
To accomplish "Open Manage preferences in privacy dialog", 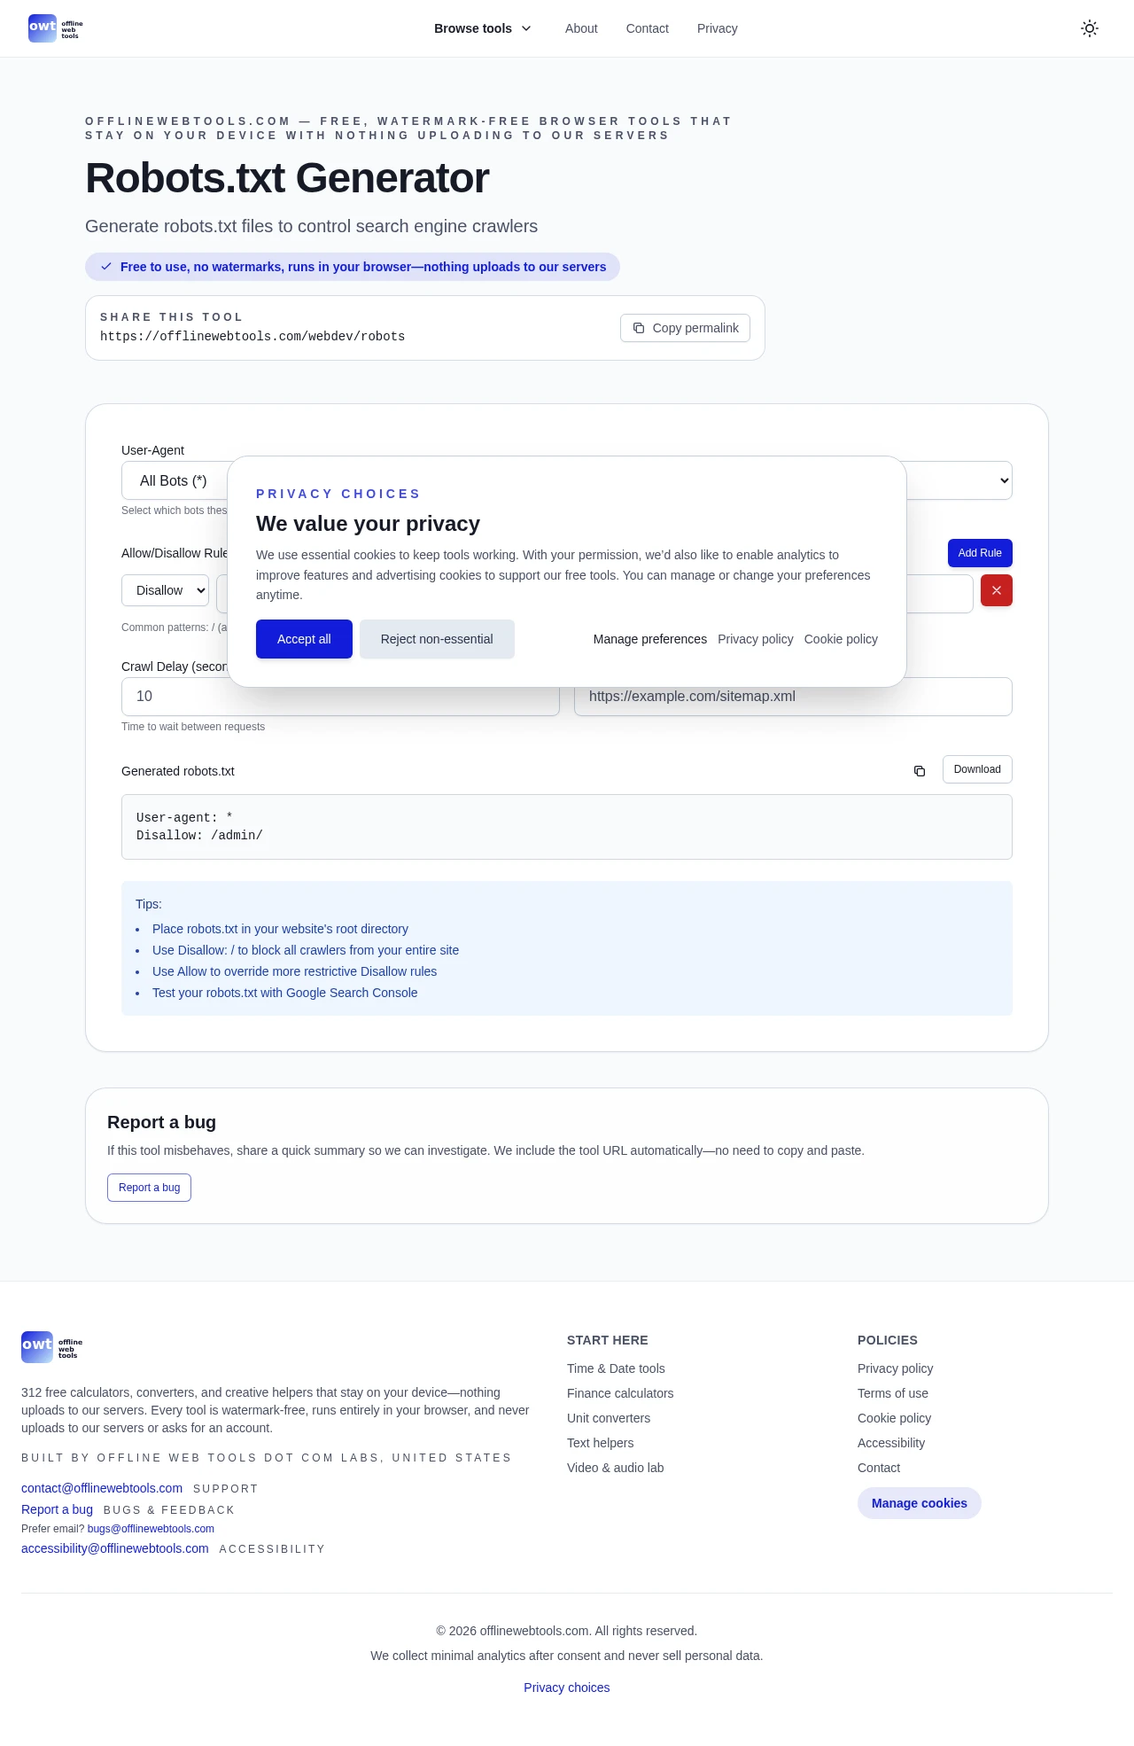I will pyautogui.click(x=649, y=639).
